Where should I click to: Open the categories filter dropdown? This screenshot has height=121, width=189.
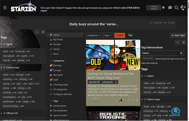(x=94, y=35)
